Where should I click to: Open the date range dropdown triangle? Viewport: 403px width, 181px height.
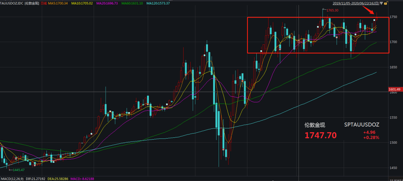click(x=381, y=3)
